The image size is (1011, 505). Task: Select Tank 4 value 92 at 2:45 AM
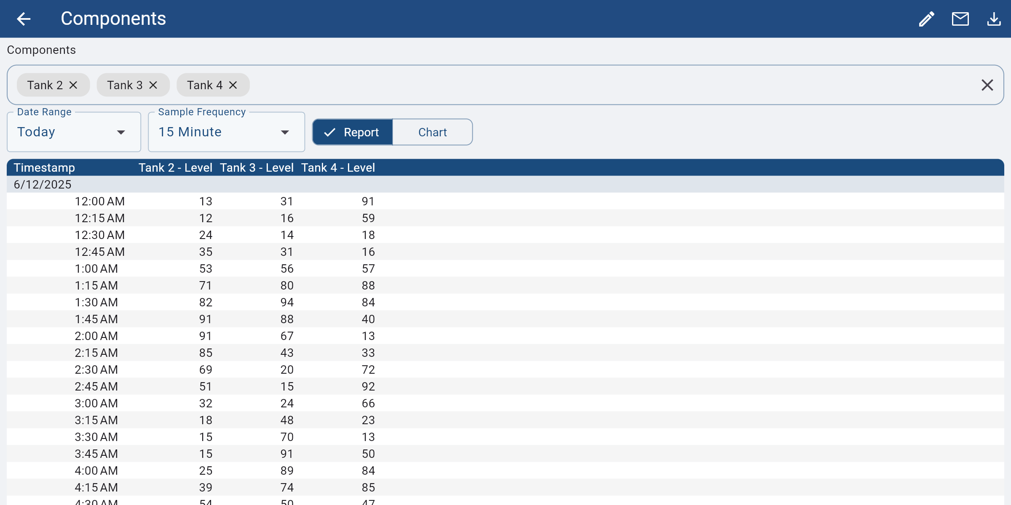click(368, 386)
